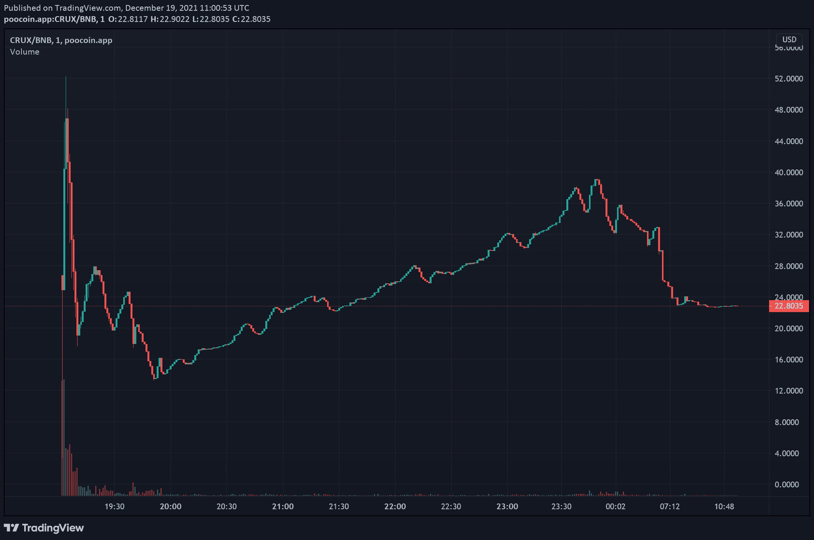Viewport: 814px width, 540px height.
Task: Click the 12.0000 price axis label
Action: (x=789, y=391)
